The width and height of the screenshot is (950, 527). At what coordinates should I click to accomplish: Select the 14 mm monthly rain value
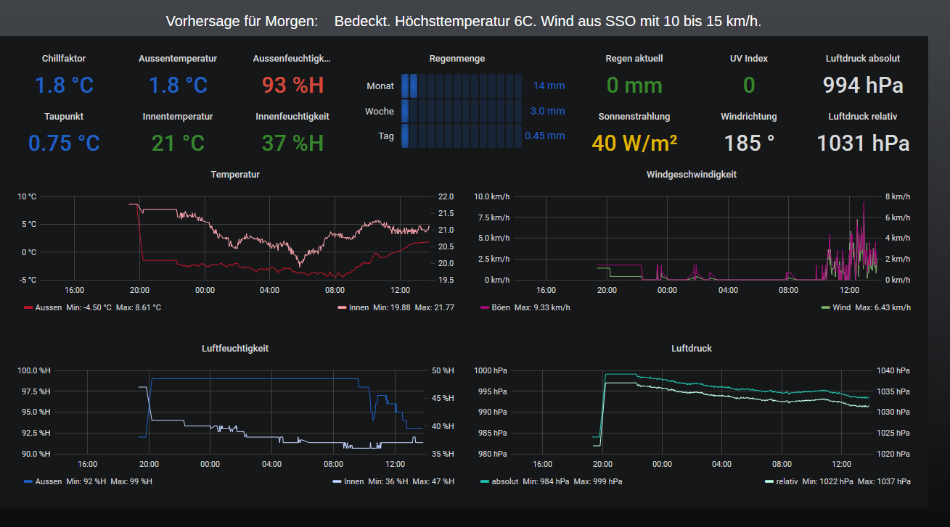tap(549, 86)
